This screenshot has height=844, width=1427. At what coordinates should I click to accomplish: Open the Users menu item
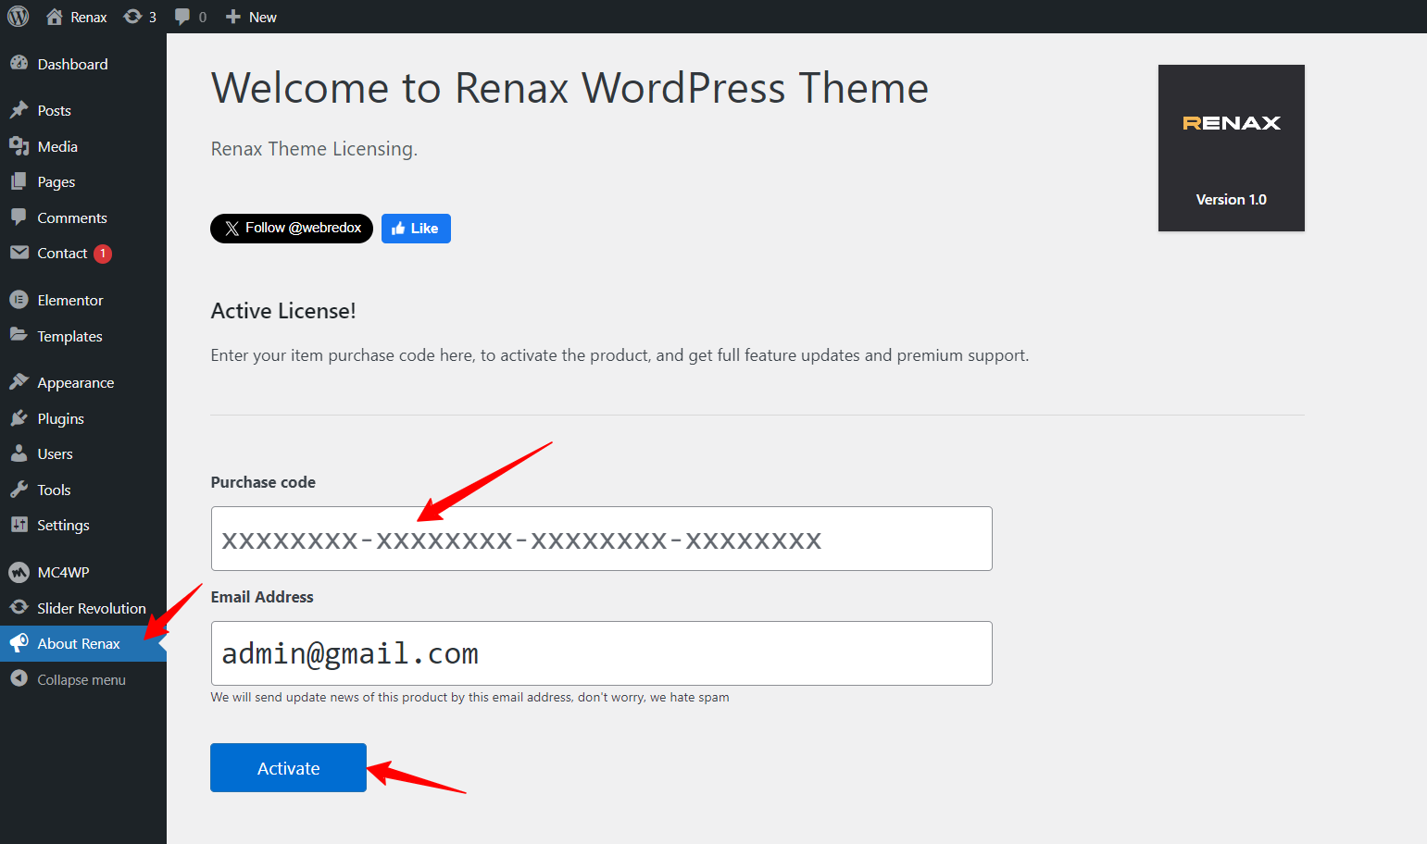(83, 453)
